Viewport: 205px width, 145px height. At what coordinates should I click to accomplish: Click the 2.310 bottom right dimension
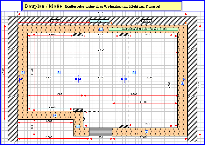(x=143, y=137)
